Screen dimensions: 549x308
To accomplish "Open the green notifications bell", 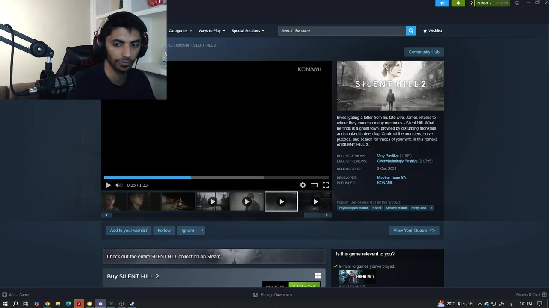I will click(x=458, y=3).
